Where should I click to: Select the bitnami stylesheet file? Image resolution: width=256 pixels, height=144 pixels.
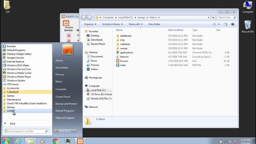point(124,57)
